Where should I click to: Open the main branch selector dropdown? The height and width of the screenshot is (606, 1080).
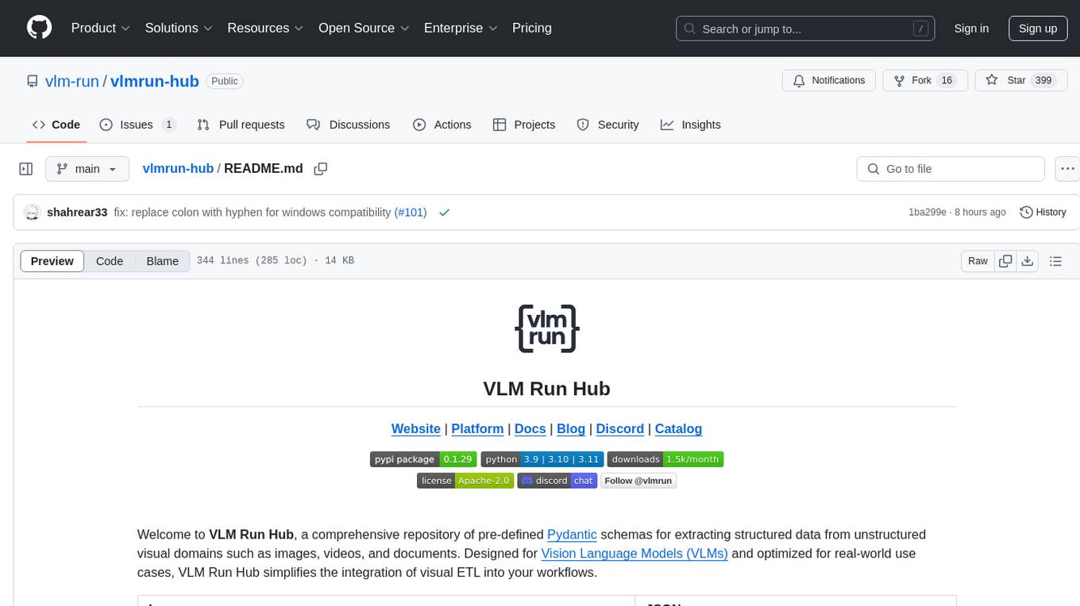(x=87, y=169)
